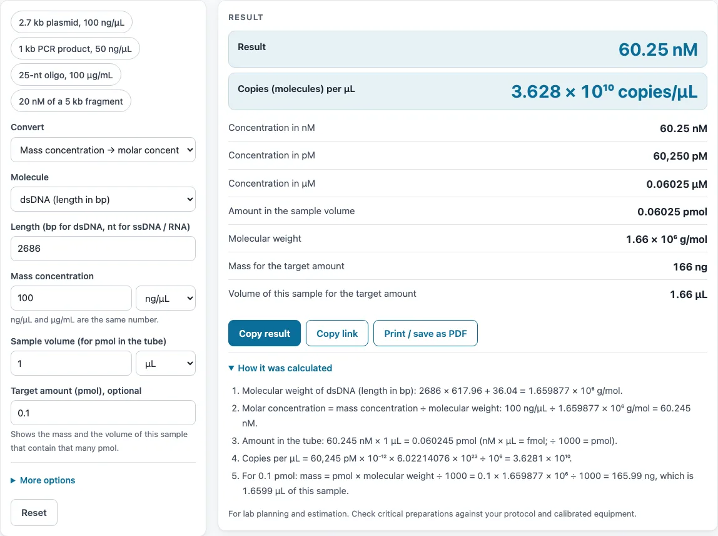Click the 'Amount in the sample volume' label
Image resolution: width=718 pixels, height=536 pixels.
[x=291, y=211]
